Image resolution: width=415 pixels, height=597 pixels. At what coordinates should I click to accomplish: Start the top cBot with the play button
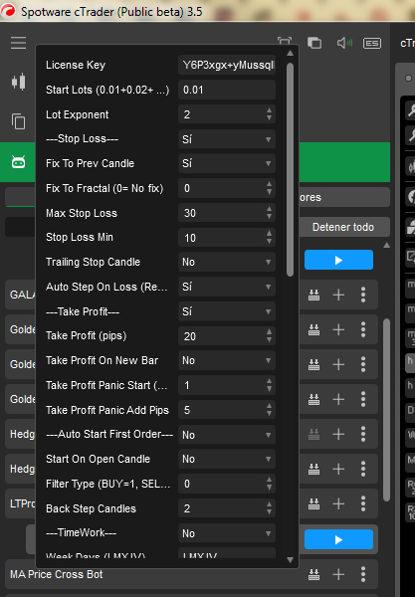338,260
